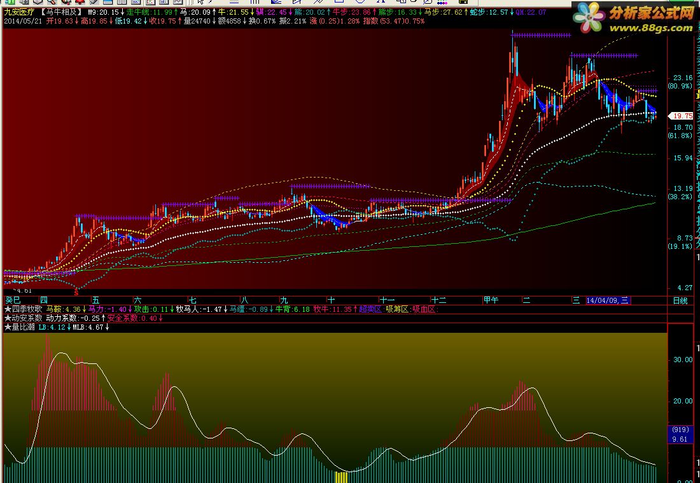Jump to month 九 on the timeline
The height and width of the screenshot is (483, 700).
tap(284, 300)
